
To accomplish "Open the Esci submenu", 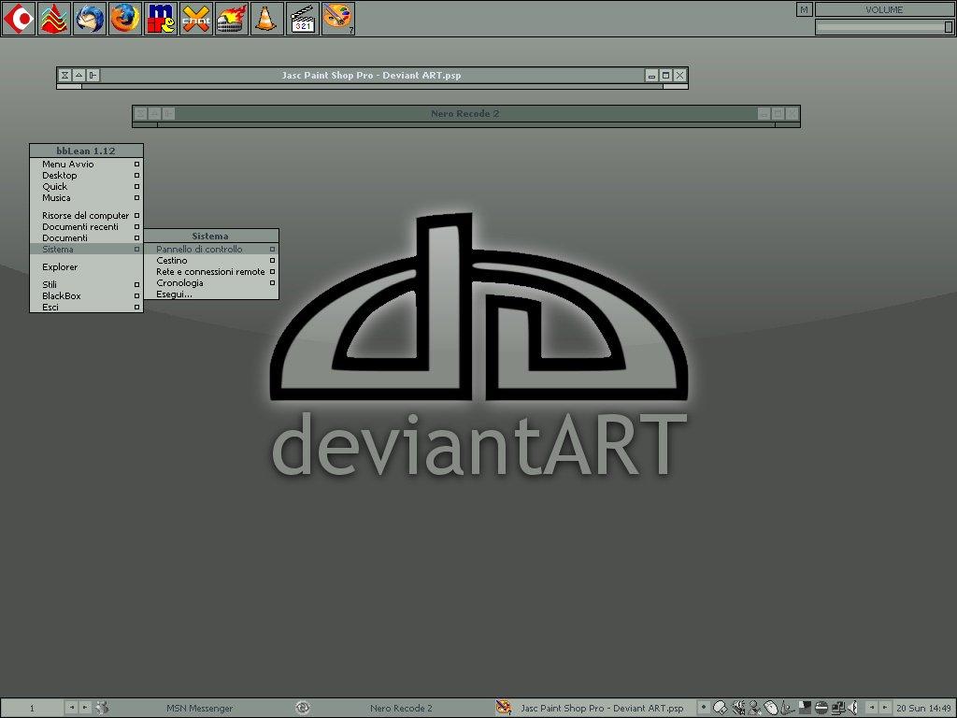I will pyautogui.click(x=86, y=307).
